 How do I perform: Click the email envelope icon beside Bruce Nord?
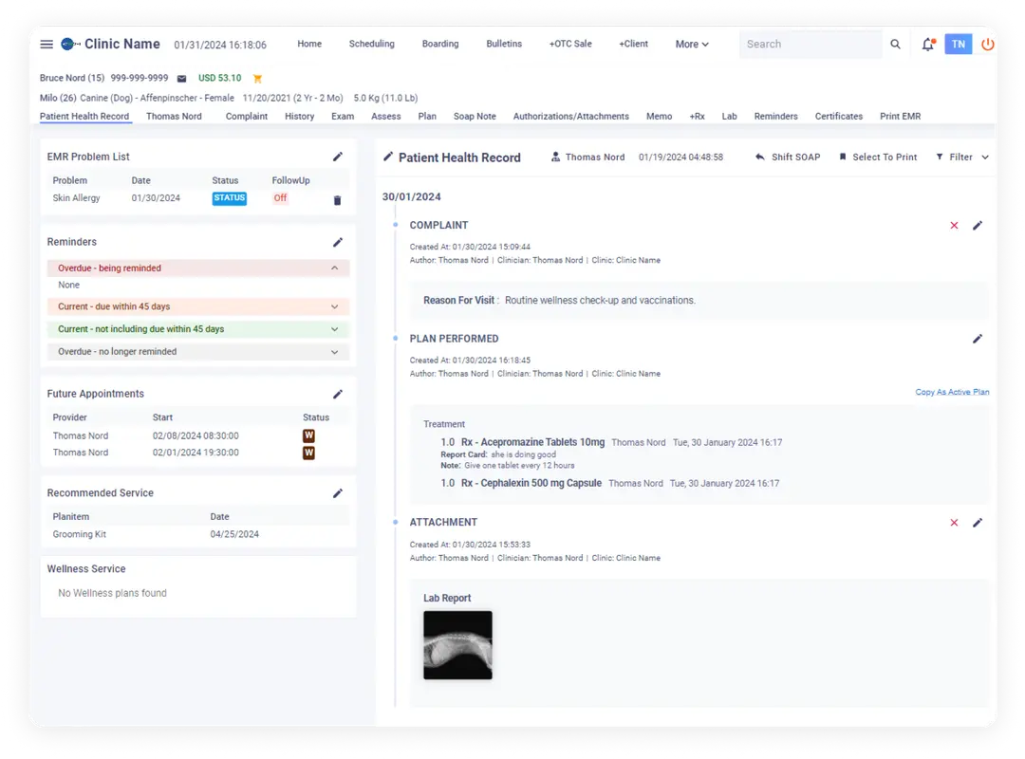183,78
